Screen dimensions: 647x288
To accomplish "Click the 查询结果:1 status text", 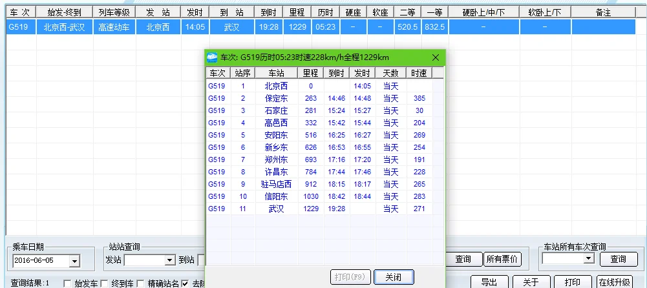I will click(x=30, y=283).
